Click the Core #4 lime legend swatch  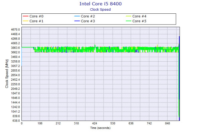(128, 16)
